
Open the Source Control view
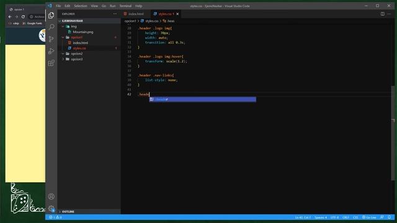(51, 38)
